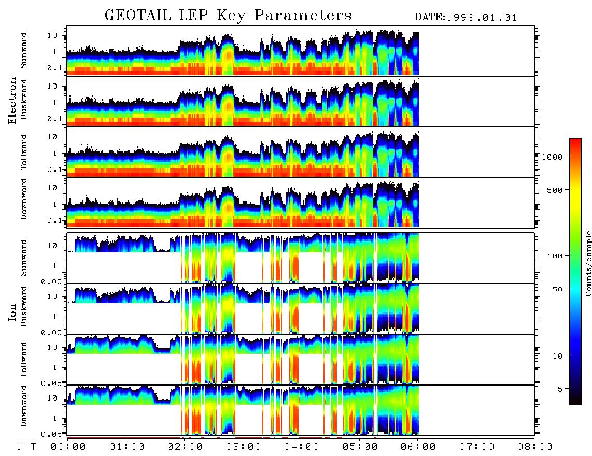Click the 500 color scale value
This screenshot has height=456, width=592.
[x=555, y=190]
